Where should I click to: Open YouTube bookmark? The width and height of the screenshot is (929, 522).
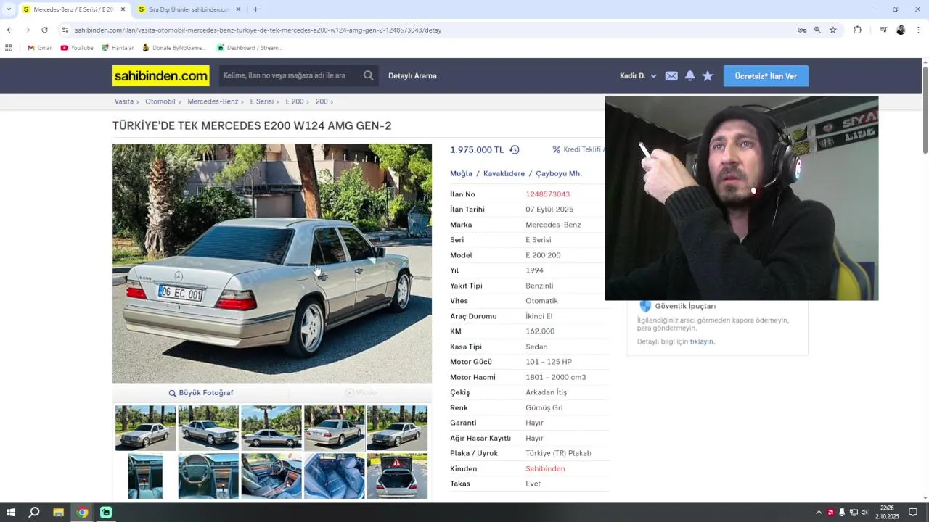77,48
